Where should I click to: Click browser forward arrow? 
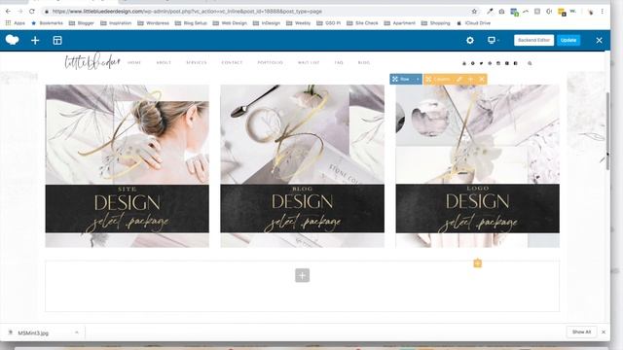19,12
